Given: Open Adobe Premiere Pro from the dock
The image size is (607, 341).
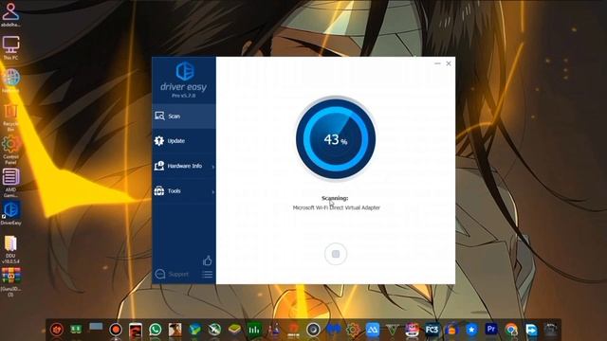Looking at the screenshot, I should (x=491, y=330).
